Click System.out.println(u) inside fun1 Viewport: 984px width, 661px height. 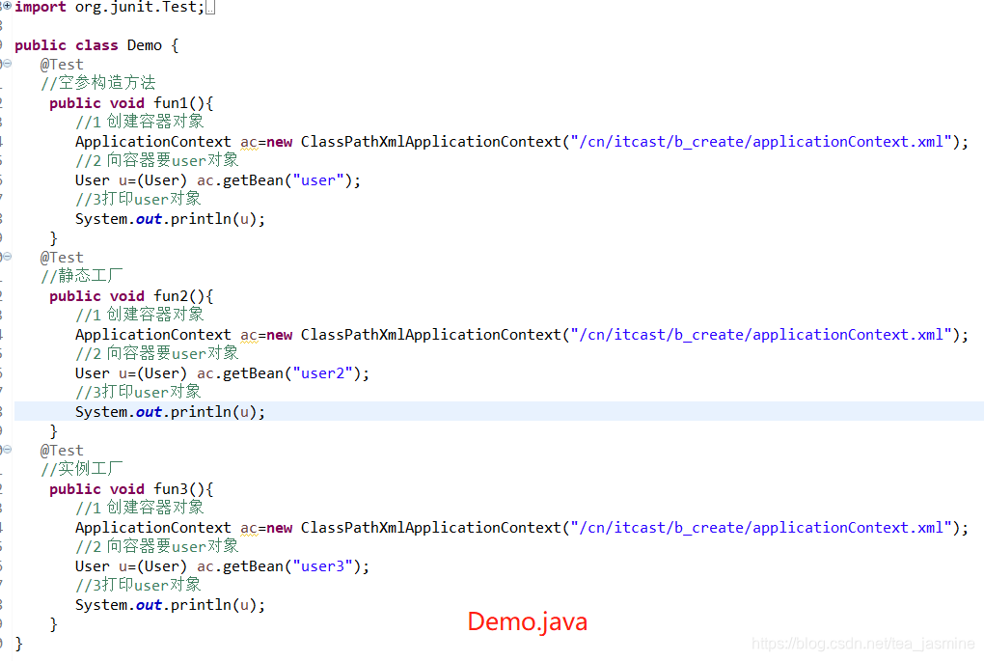170,218
